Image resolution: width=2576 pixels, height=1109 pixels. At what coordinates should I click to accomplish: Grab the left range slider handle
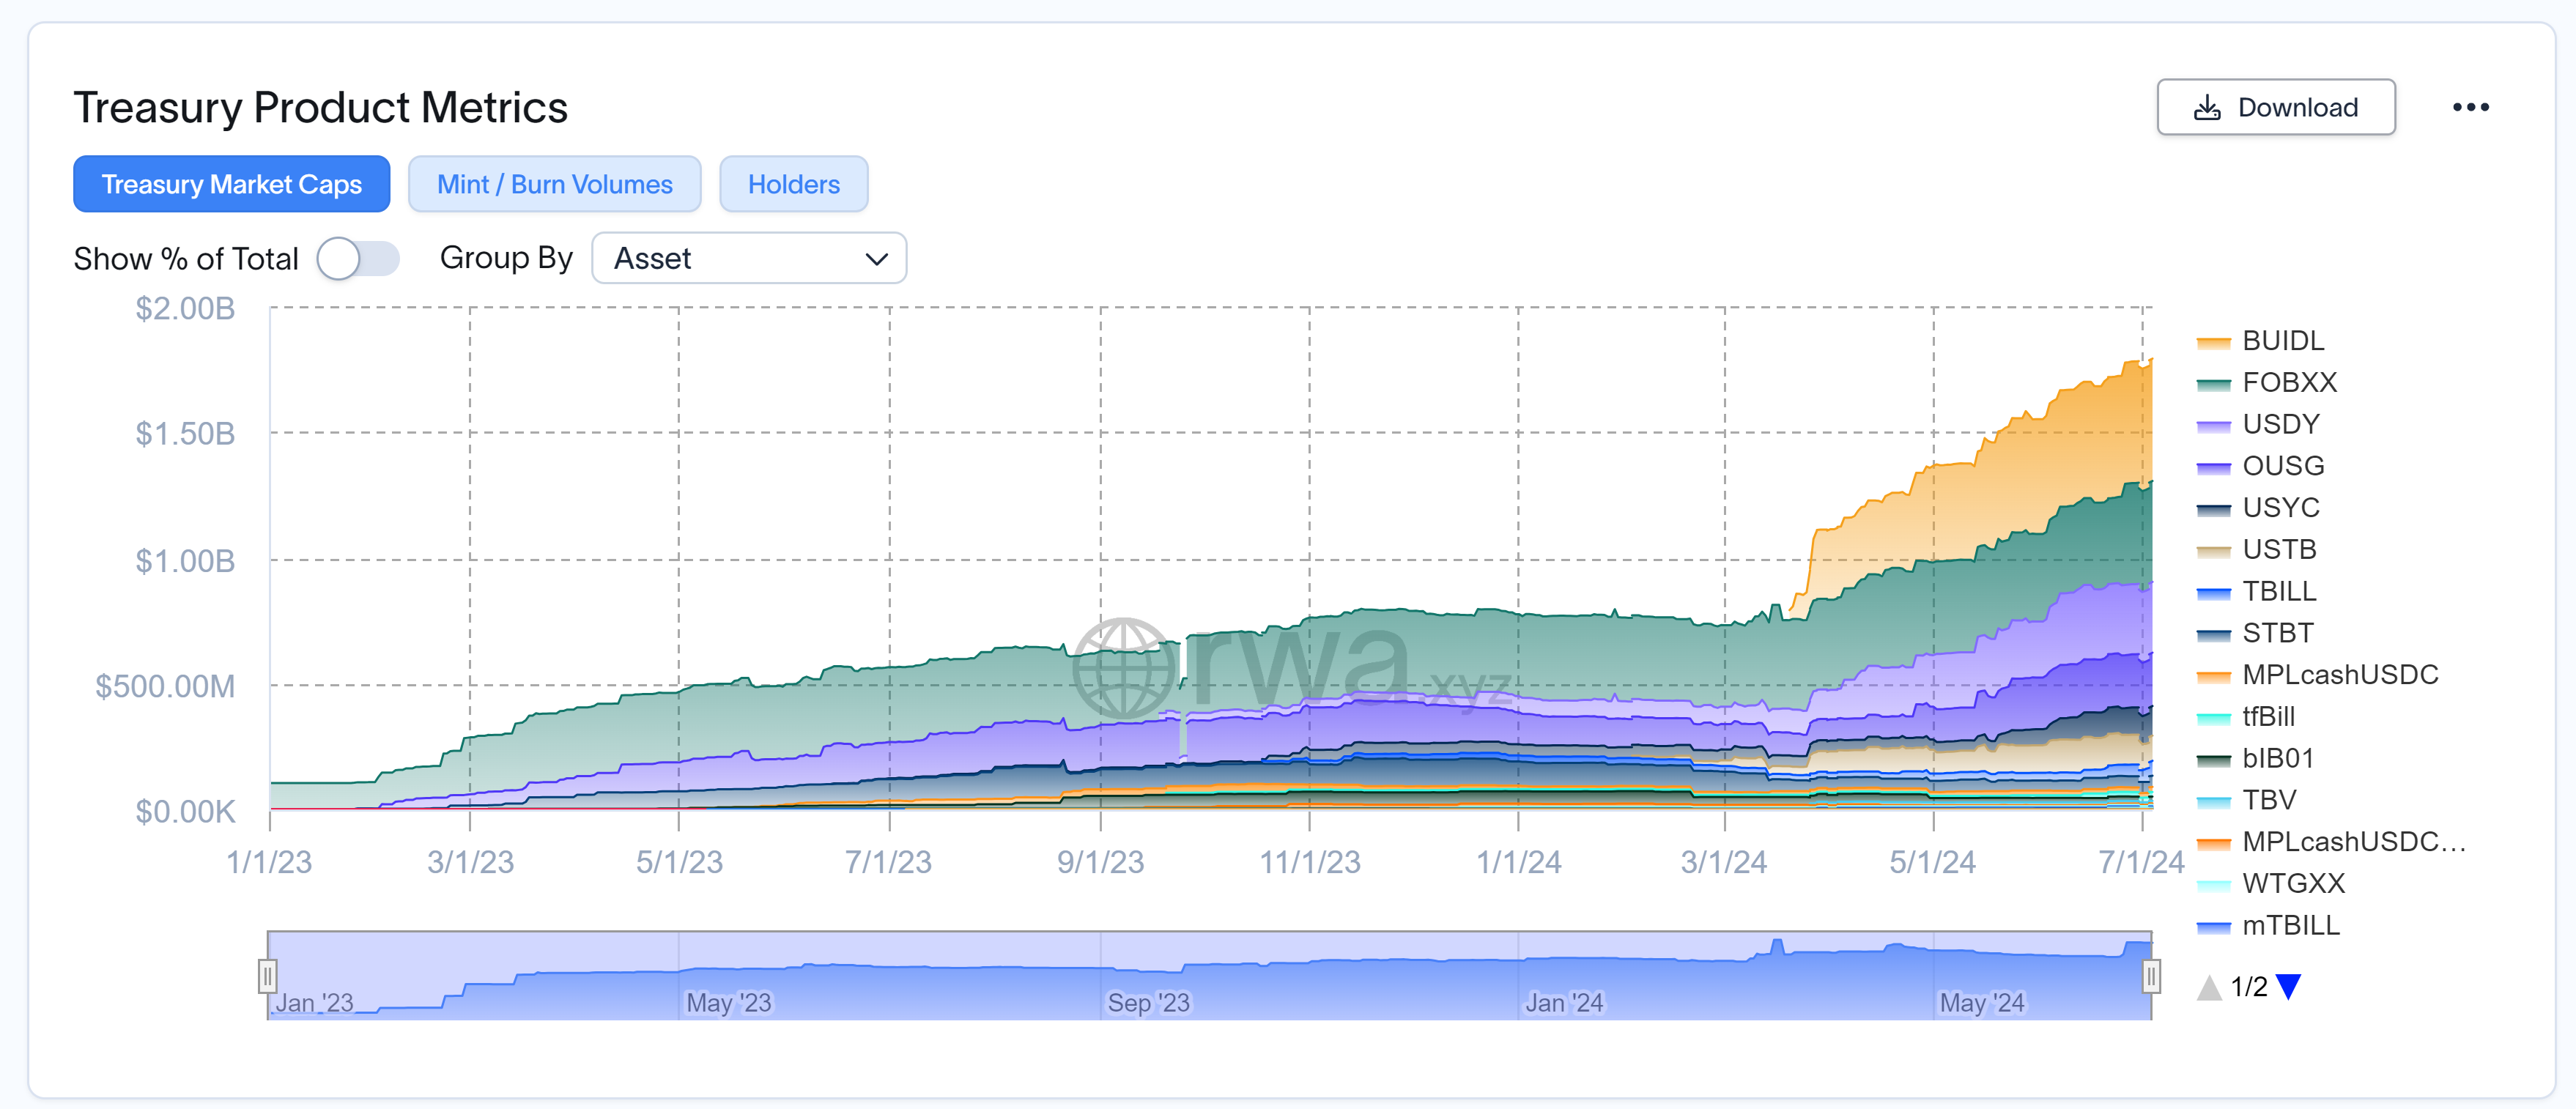(x=267, y=975)
